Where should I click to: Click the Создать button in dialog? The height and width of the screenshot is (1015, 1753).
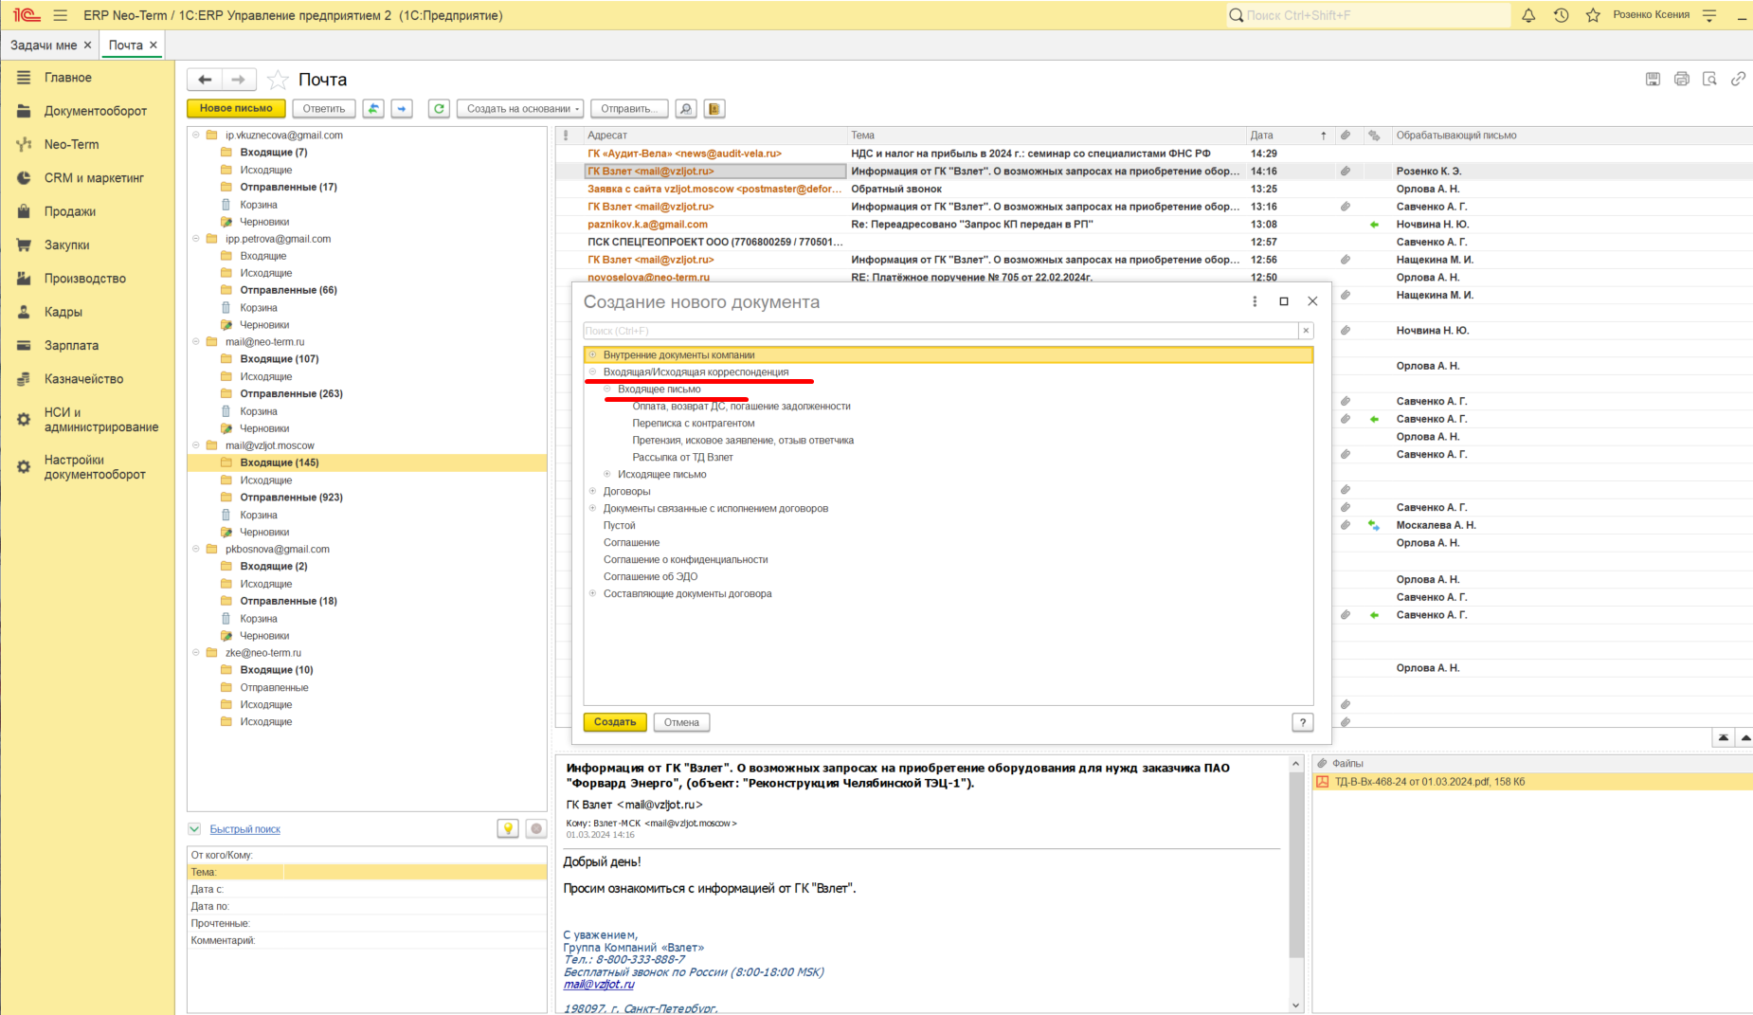(x=615, y=722)
